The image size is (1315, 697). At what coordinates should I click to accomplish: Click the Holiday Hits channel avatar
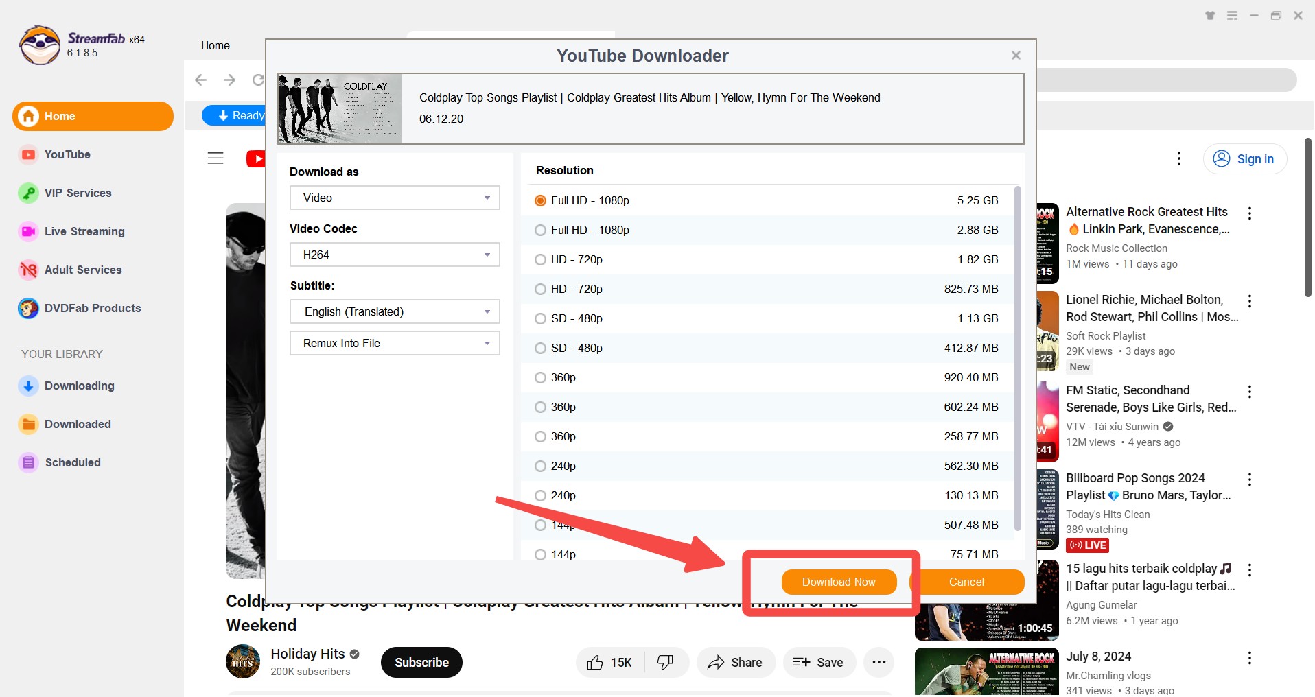coord(243,661)
